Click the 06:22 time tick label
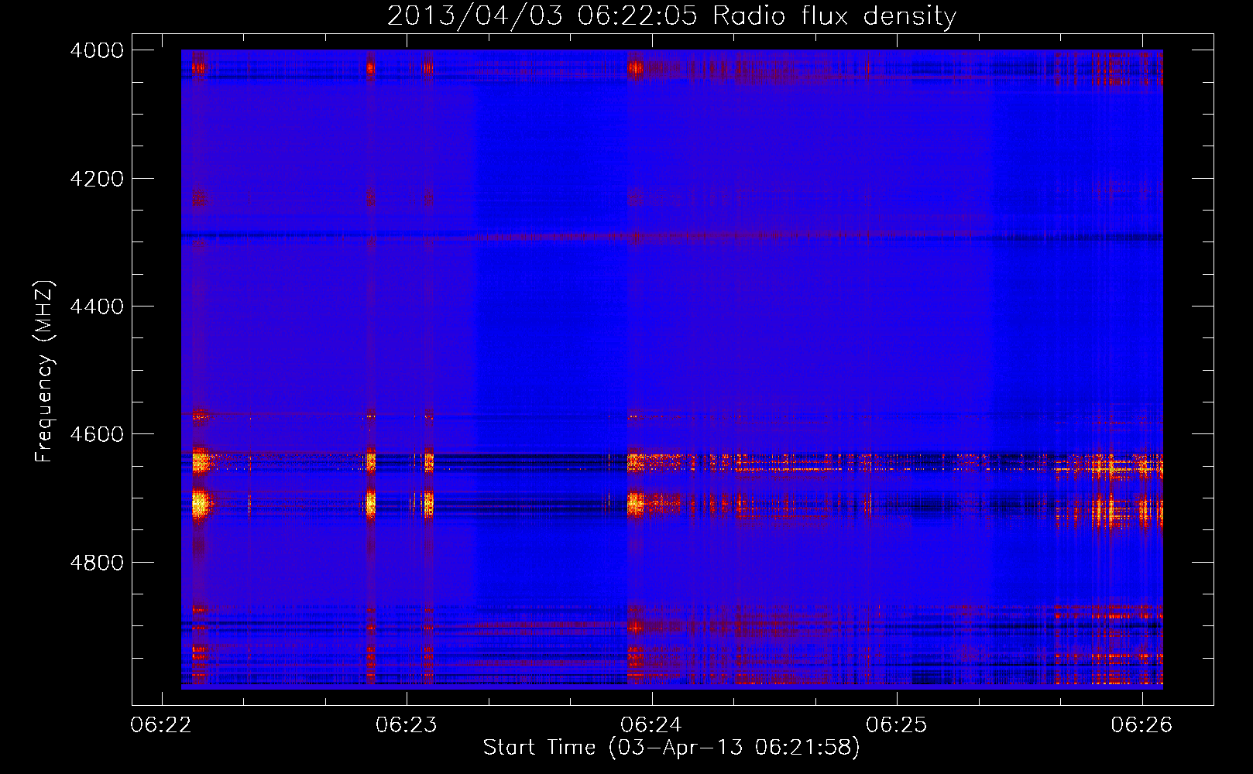The image size is (1253, 774). [161, 724]
